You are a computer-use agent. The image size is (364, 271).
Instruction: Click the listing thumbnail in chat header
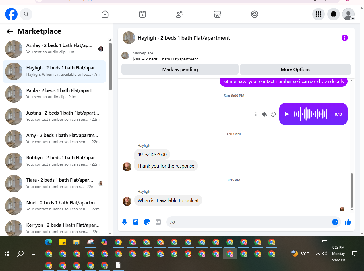(x=129, y=38)
